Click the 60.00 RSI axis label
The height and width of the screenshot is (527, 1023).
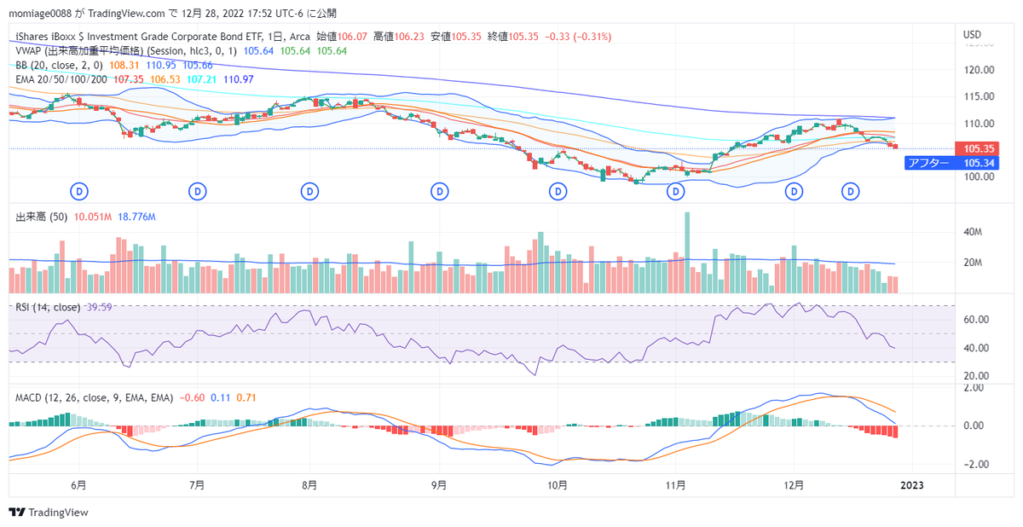974,319
